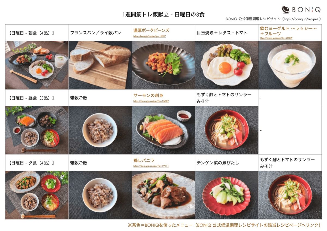
Task: Select the yogurt lassi glass photo
Action: (290, 65)
